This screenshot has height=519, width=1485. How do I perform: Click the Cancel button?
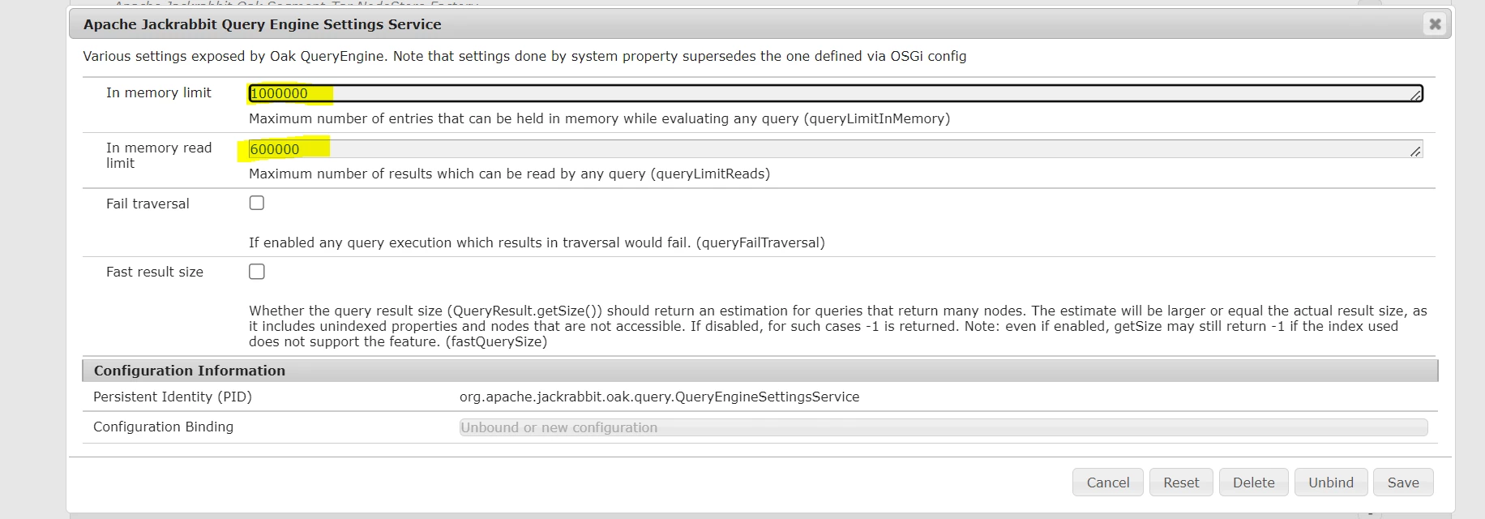[1108, 483]
